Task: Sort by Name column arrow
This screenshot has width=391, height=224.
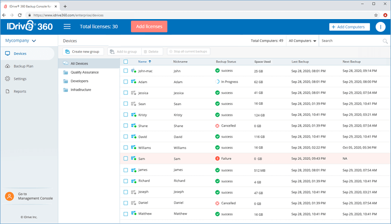Action: [x=150, y=62]
